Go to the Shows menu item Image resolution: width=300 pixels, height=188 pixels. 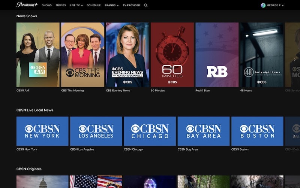click(47, 5)
